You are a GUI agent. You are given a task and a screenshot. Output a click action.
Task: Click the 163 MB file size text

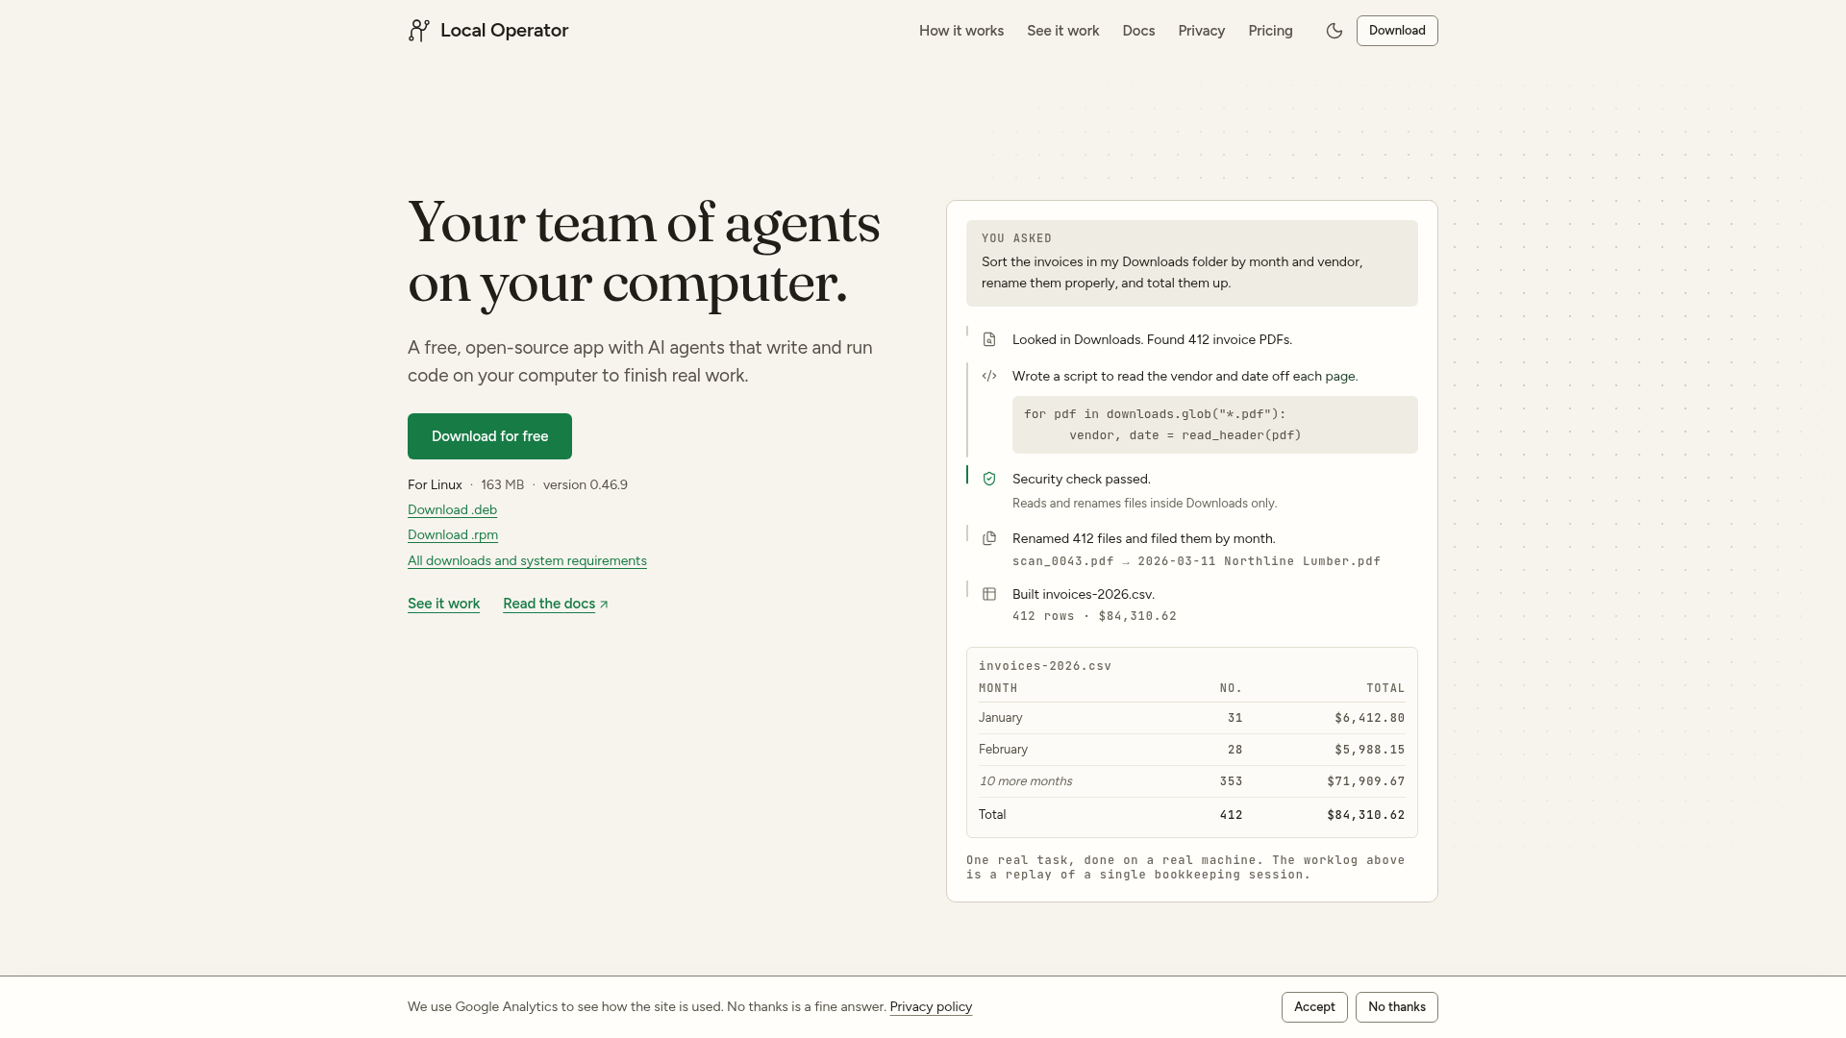point(502,485)
